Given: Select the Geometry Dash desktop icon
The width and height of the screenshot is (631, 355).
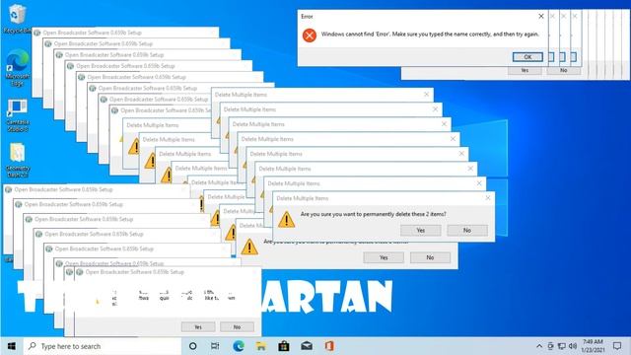Looking at the screenshot, I should pos(18,161).
